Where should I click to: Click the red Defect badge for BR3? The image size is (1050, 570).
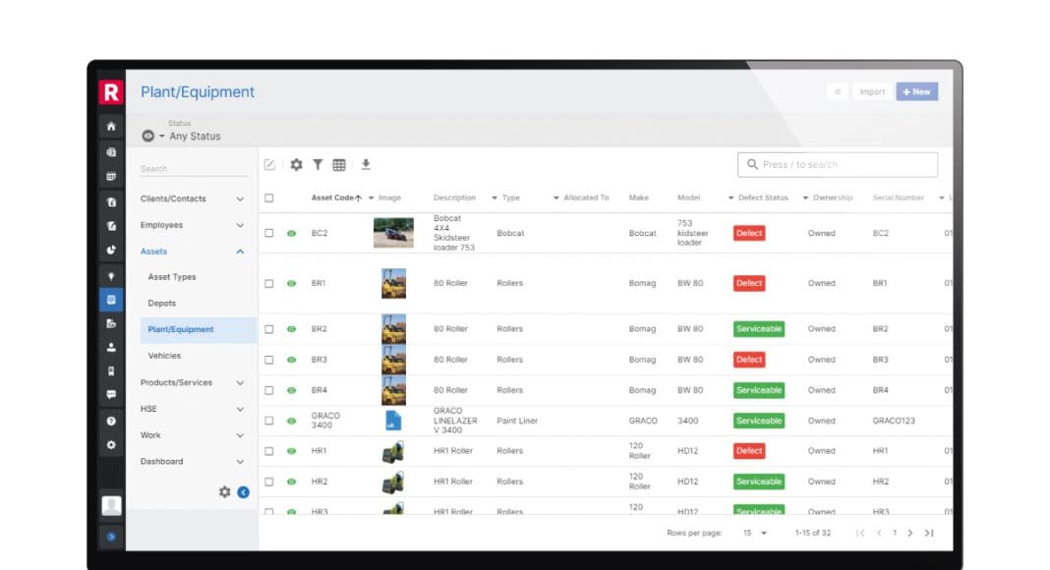pyautogui.click(x=749, y=360)
